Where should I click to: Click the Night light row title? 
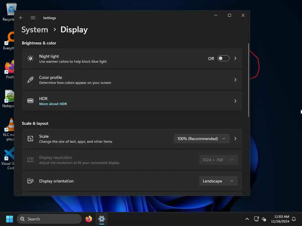click(49, 56)
